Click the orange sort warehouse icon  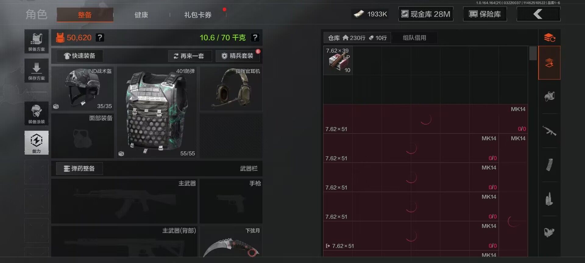click(x=550, y=38)
